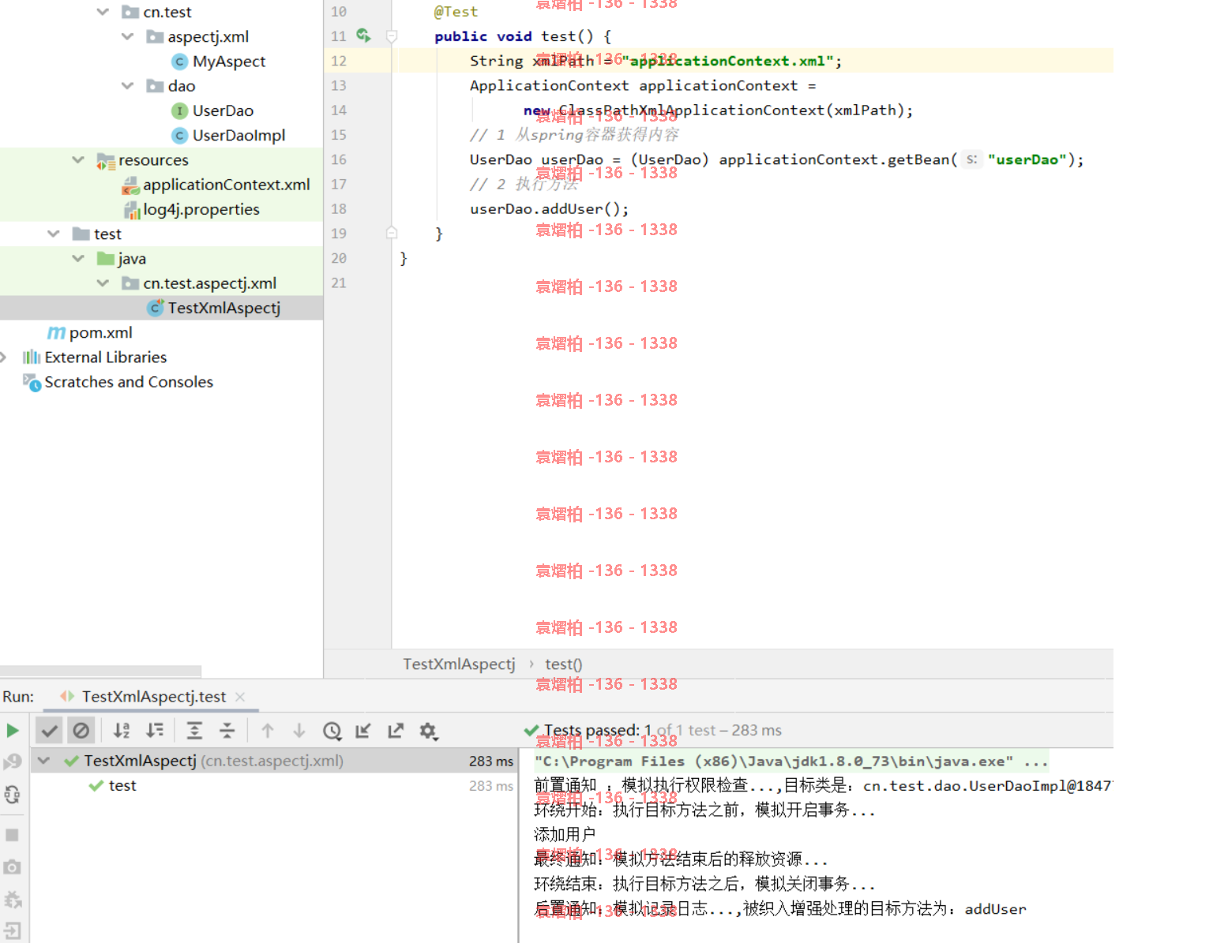
Task: Click java.exe command line in console
Action: point(791,762)
